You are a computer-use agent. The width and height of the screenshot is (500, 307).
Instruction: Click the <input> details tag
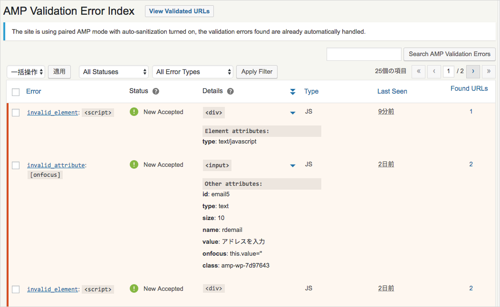(x=217, y=165)
